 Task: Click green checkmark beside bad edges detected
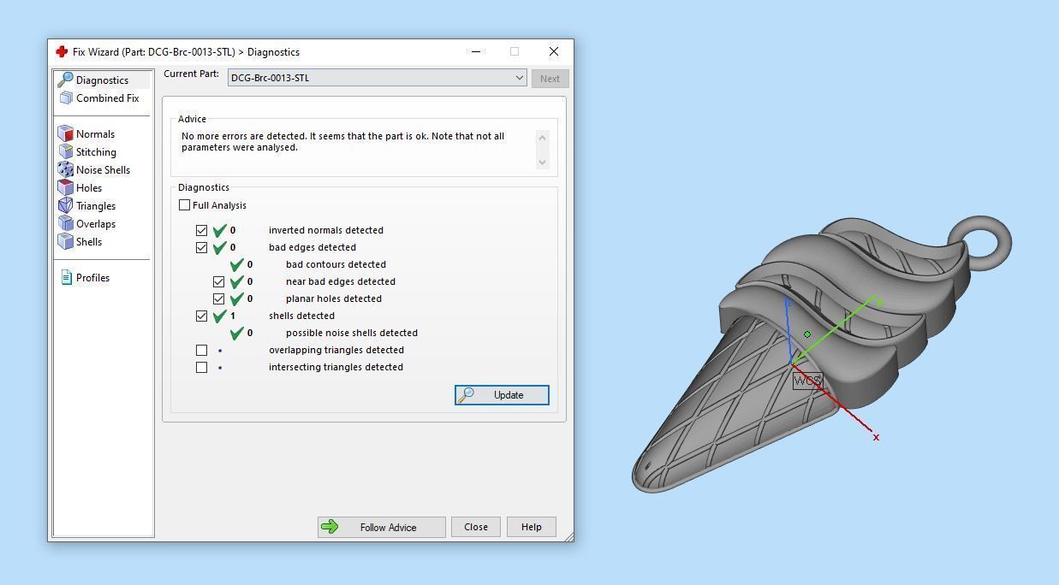[x=219, y=247]
